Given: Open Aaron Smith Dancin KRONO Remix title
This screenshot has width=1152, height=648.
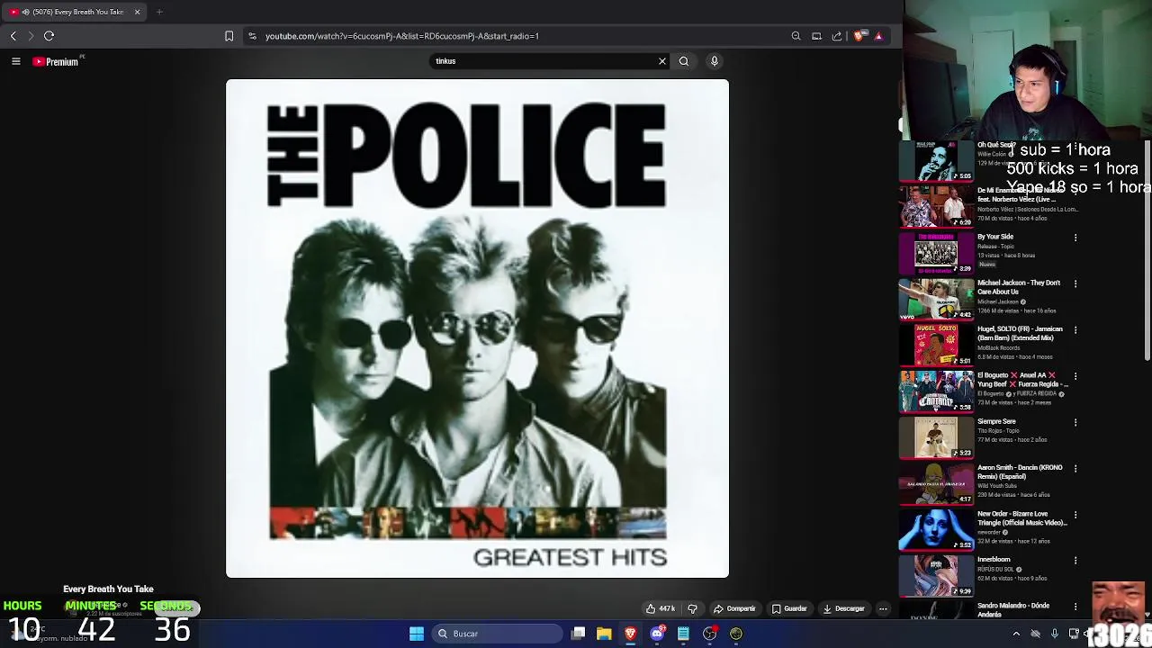Looking at the screenshot, I should click(x=1020, y=472).
